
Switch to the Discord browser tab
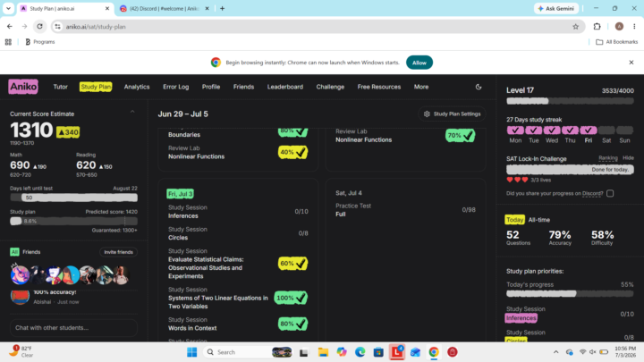[x=165, y=8]
